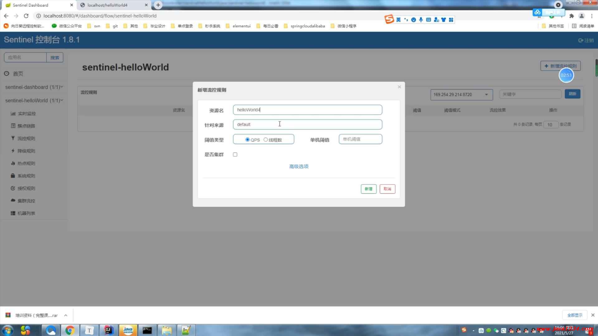598x336 pixels.
Task: Close the Sentinel Dashboard tab
Action: click(x=72, y=5)
